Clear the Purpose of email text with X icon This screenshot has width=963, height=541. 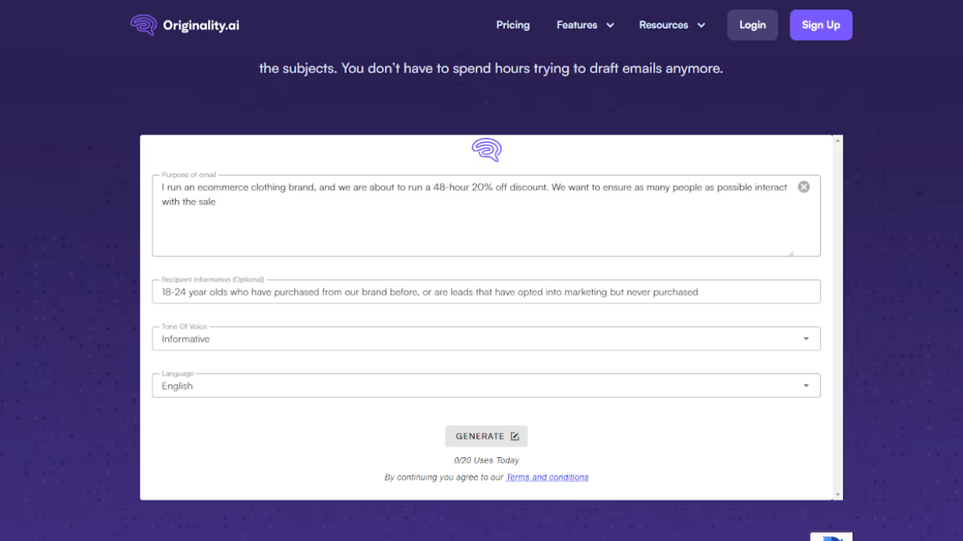pyautogui.click(x=804, y=187)
